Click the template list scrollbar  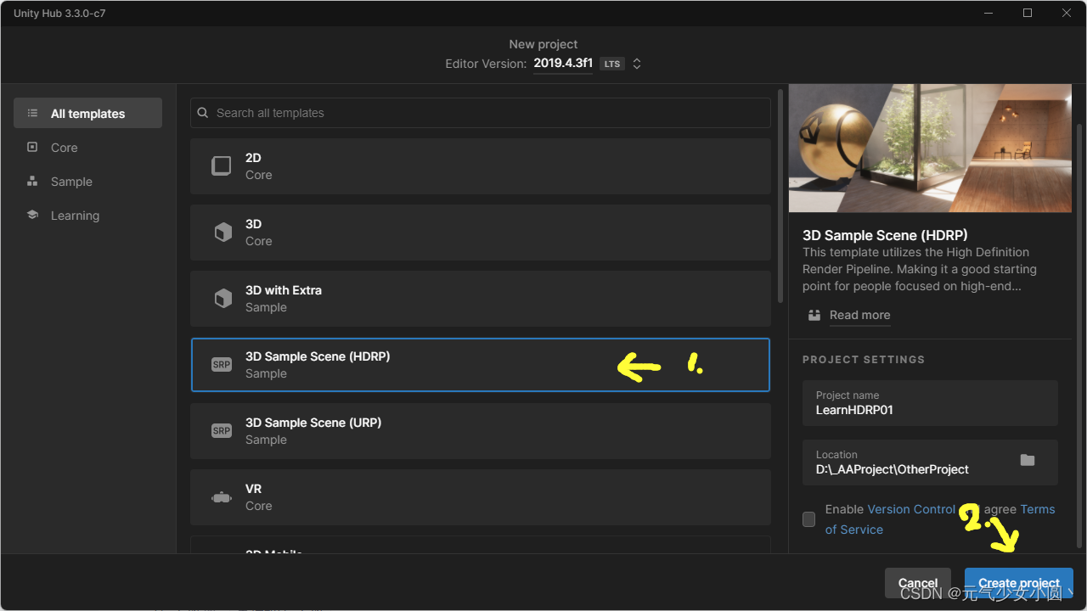(x=780, y=195)
